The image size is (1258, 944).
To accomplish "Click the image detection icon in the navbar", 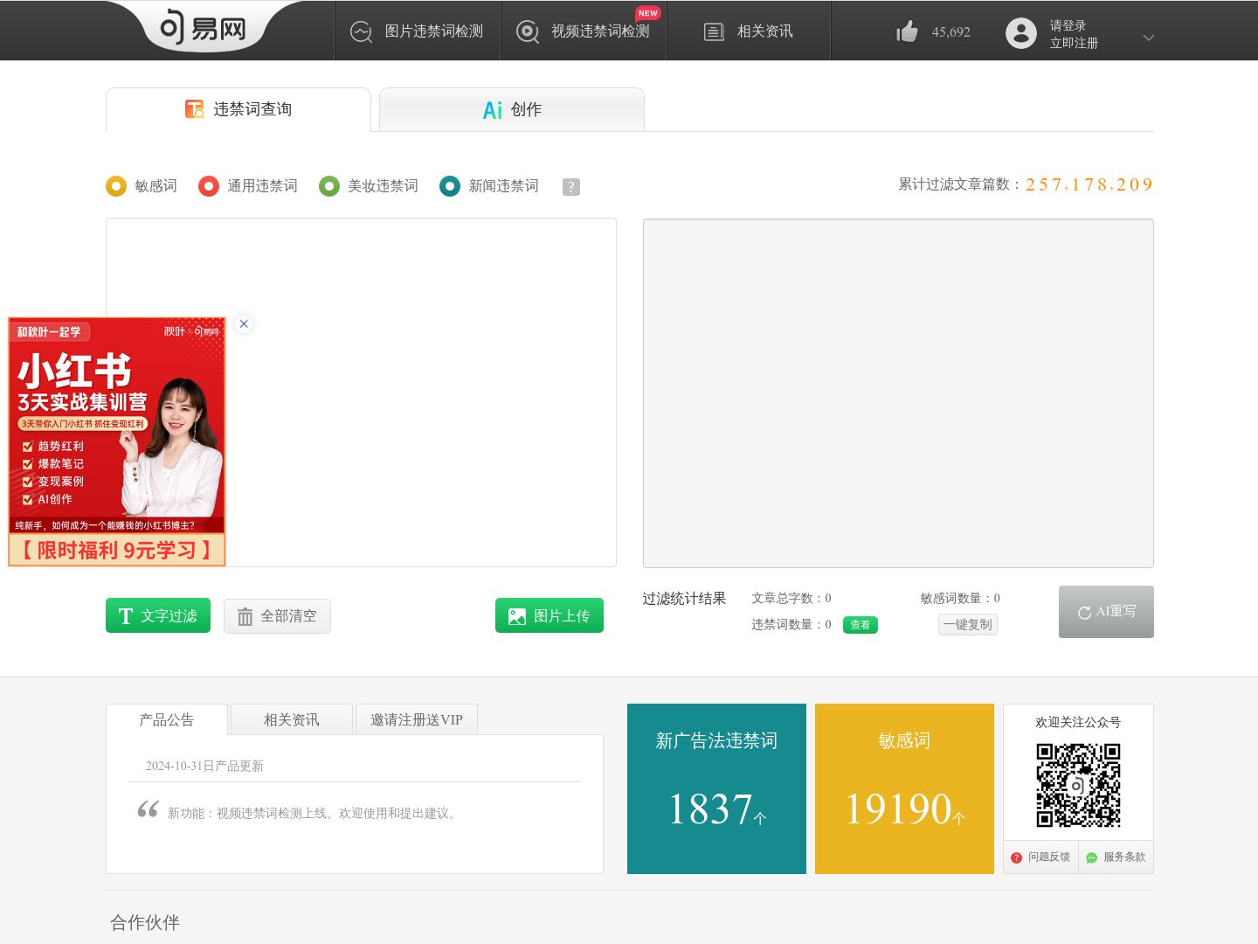I will (361, 31).
